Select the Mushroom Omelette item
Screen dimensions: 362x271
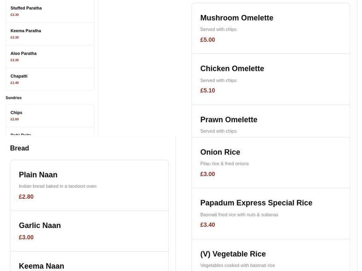(237, 18)
